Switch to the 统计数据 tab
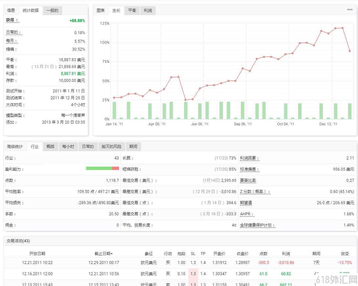Viewport: 358px width, 286px height. click(31, 11)
